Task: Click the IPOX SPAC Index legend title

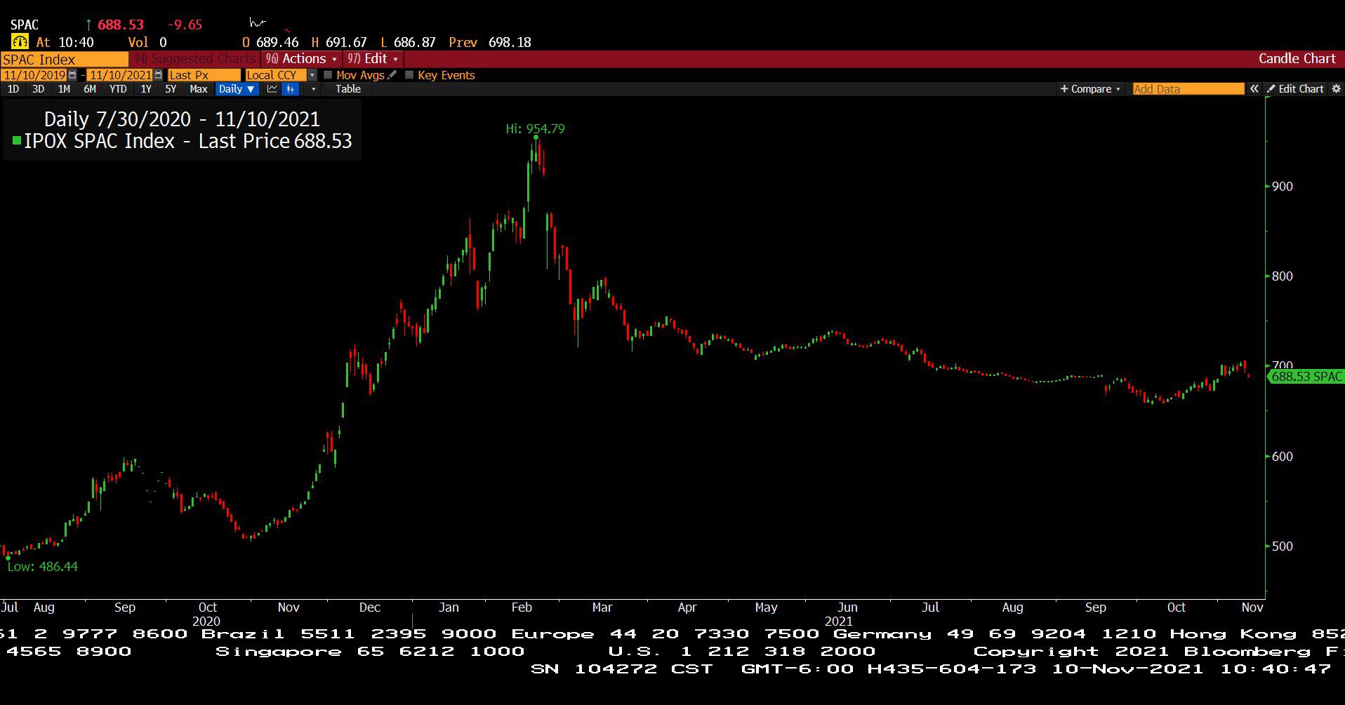Action: click(x=188, y=141)
